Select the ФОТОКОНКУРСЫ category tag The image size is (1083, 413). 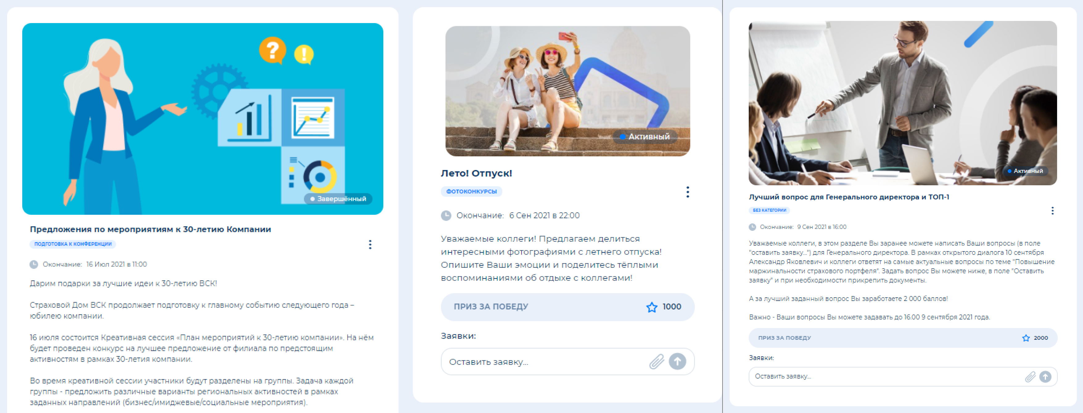pyautogui.click(x=471, y=191)
